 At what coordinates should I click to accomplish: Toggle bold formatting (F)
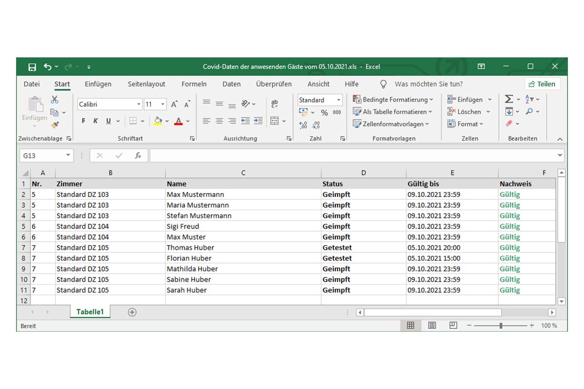click(83, 121)
